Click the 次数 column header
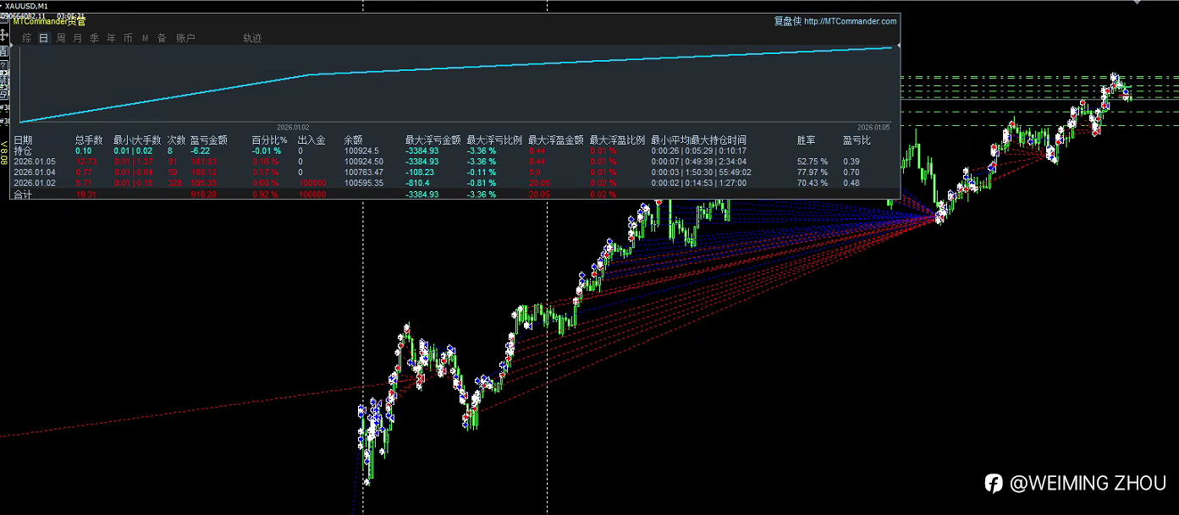Screen dimensions: 1179x515 coord(176,140)
